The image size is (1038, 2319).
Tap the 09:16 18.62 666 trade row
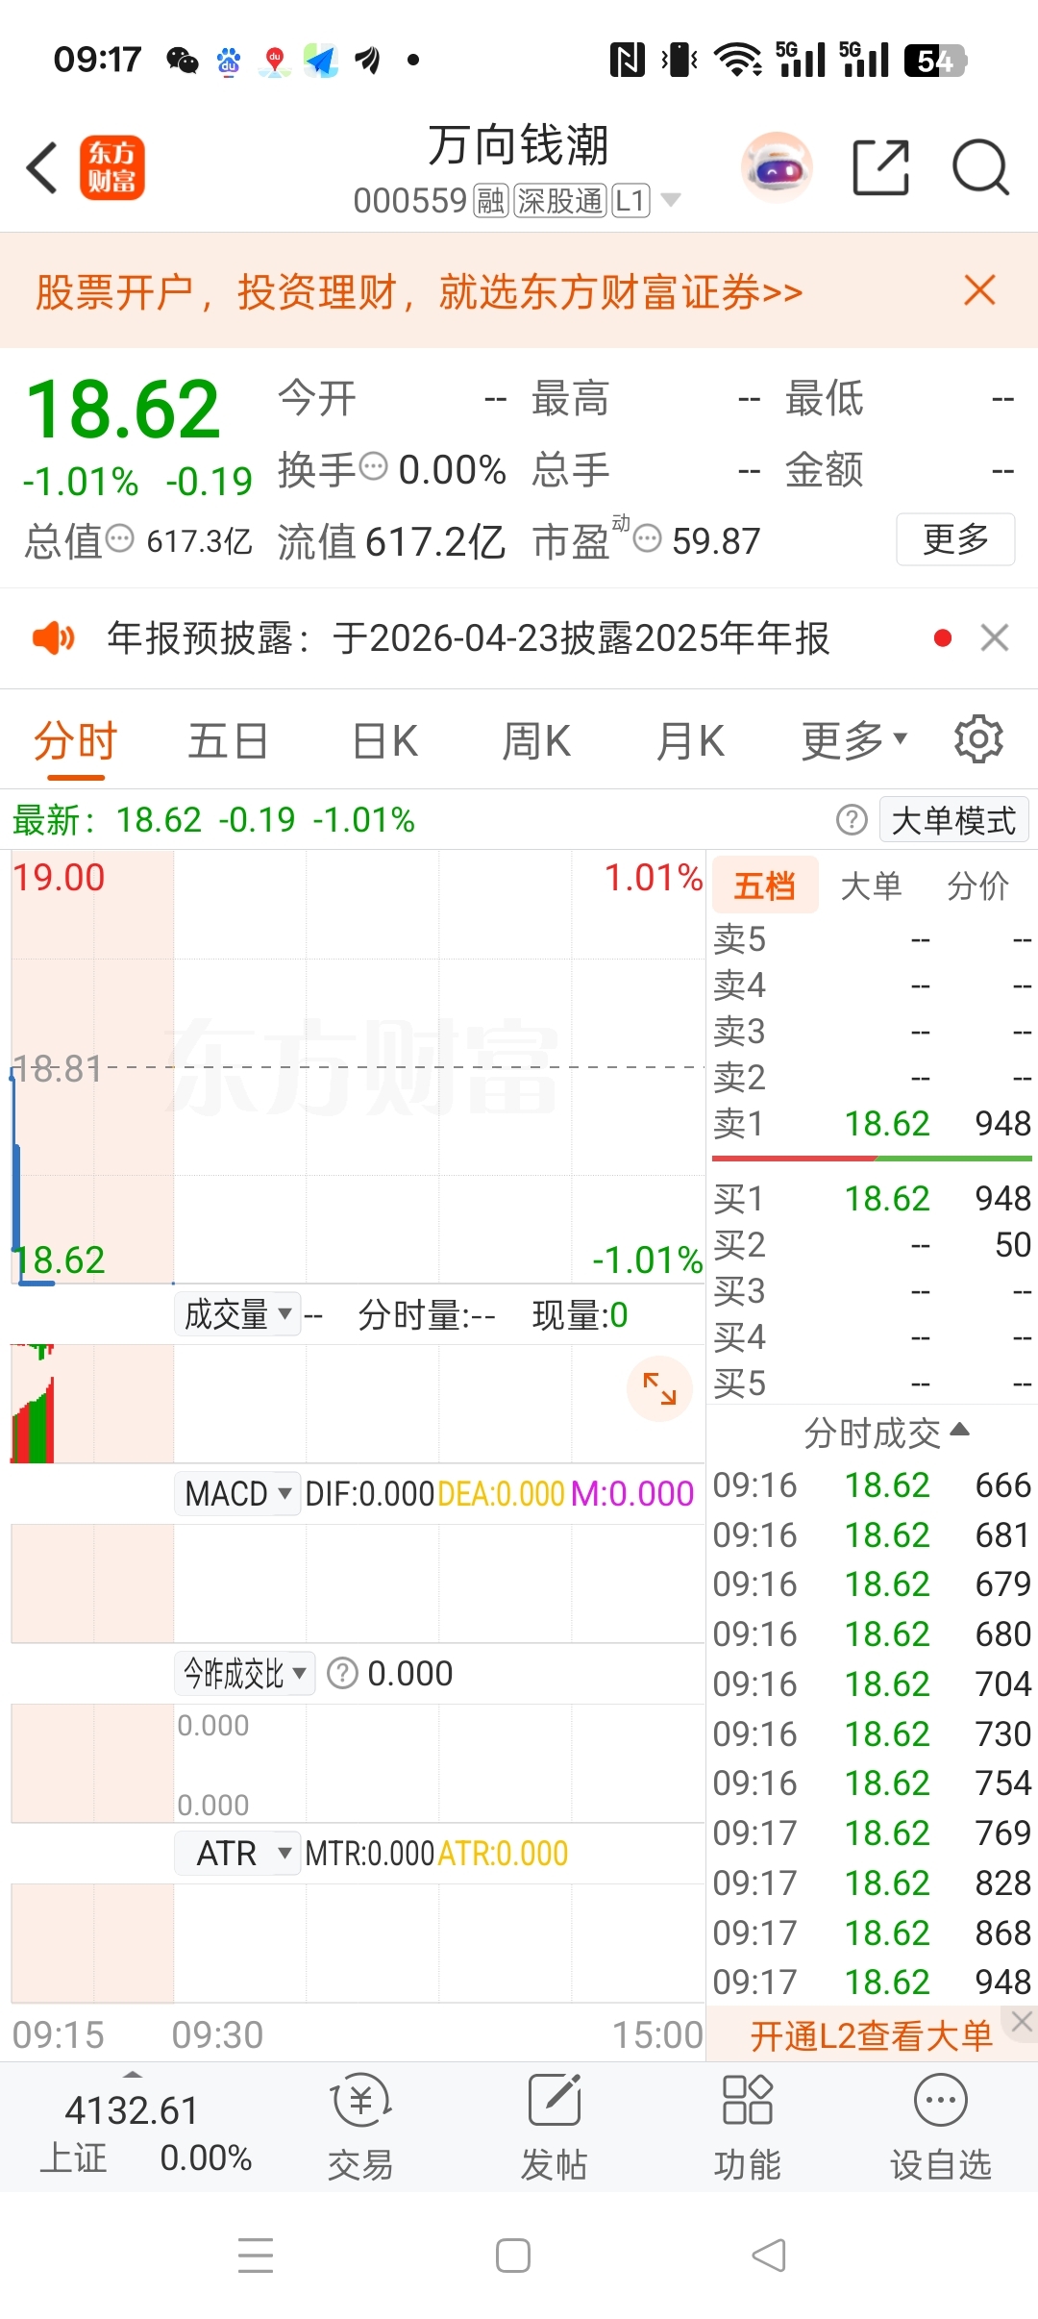point(872,1484)
